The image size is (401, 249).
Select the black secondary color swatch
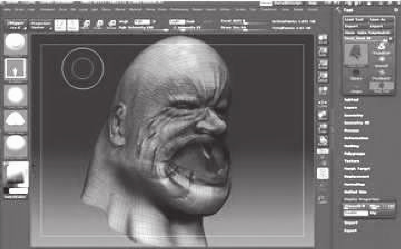pyautogui.click(x=6, y=190)
